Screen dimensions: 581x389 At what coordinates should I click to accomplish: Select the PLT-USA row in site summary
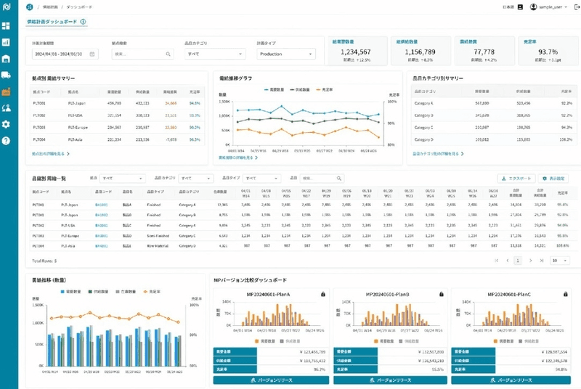click(117, 115)
